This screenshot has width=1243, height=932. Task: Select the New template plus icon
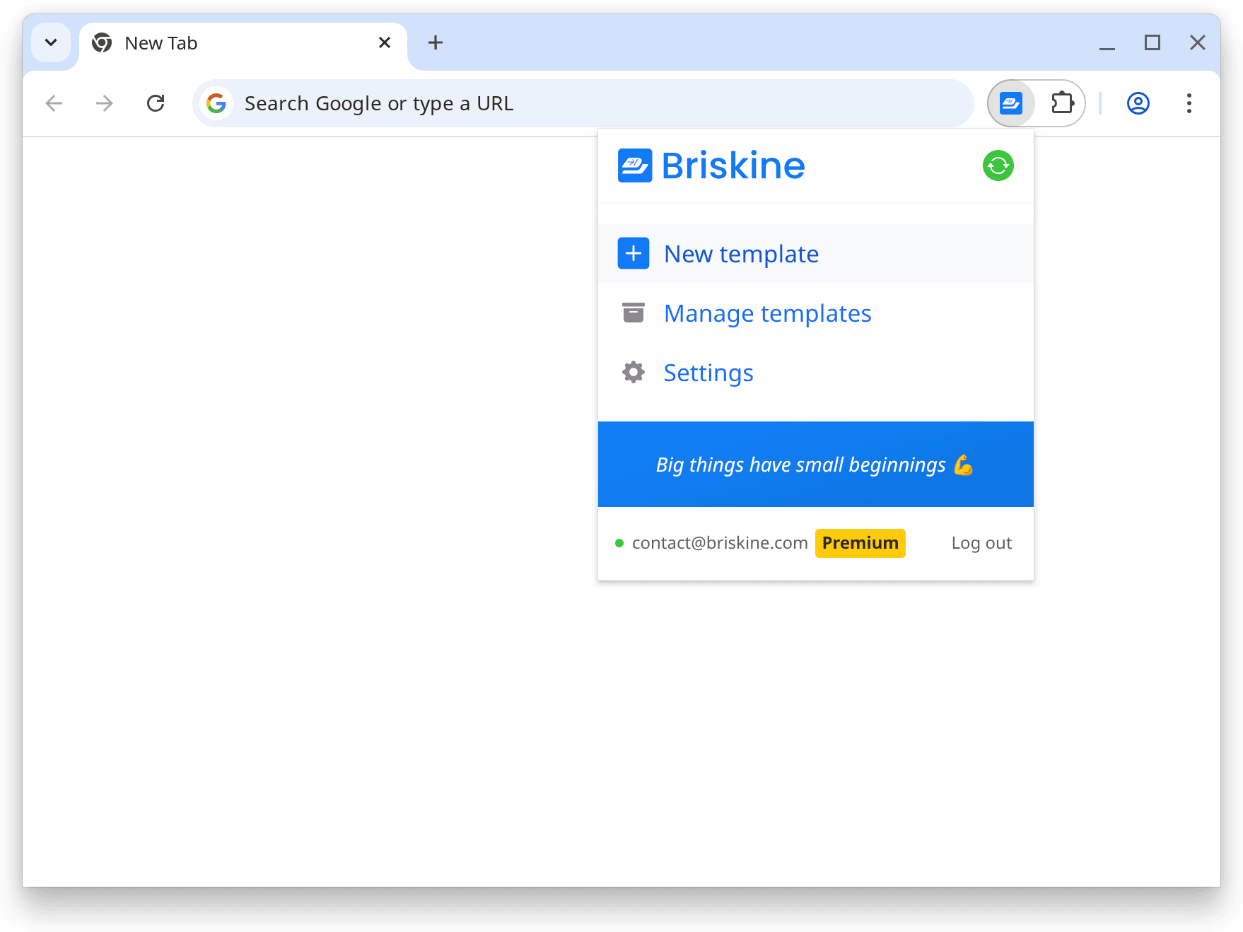click(633, 252)
